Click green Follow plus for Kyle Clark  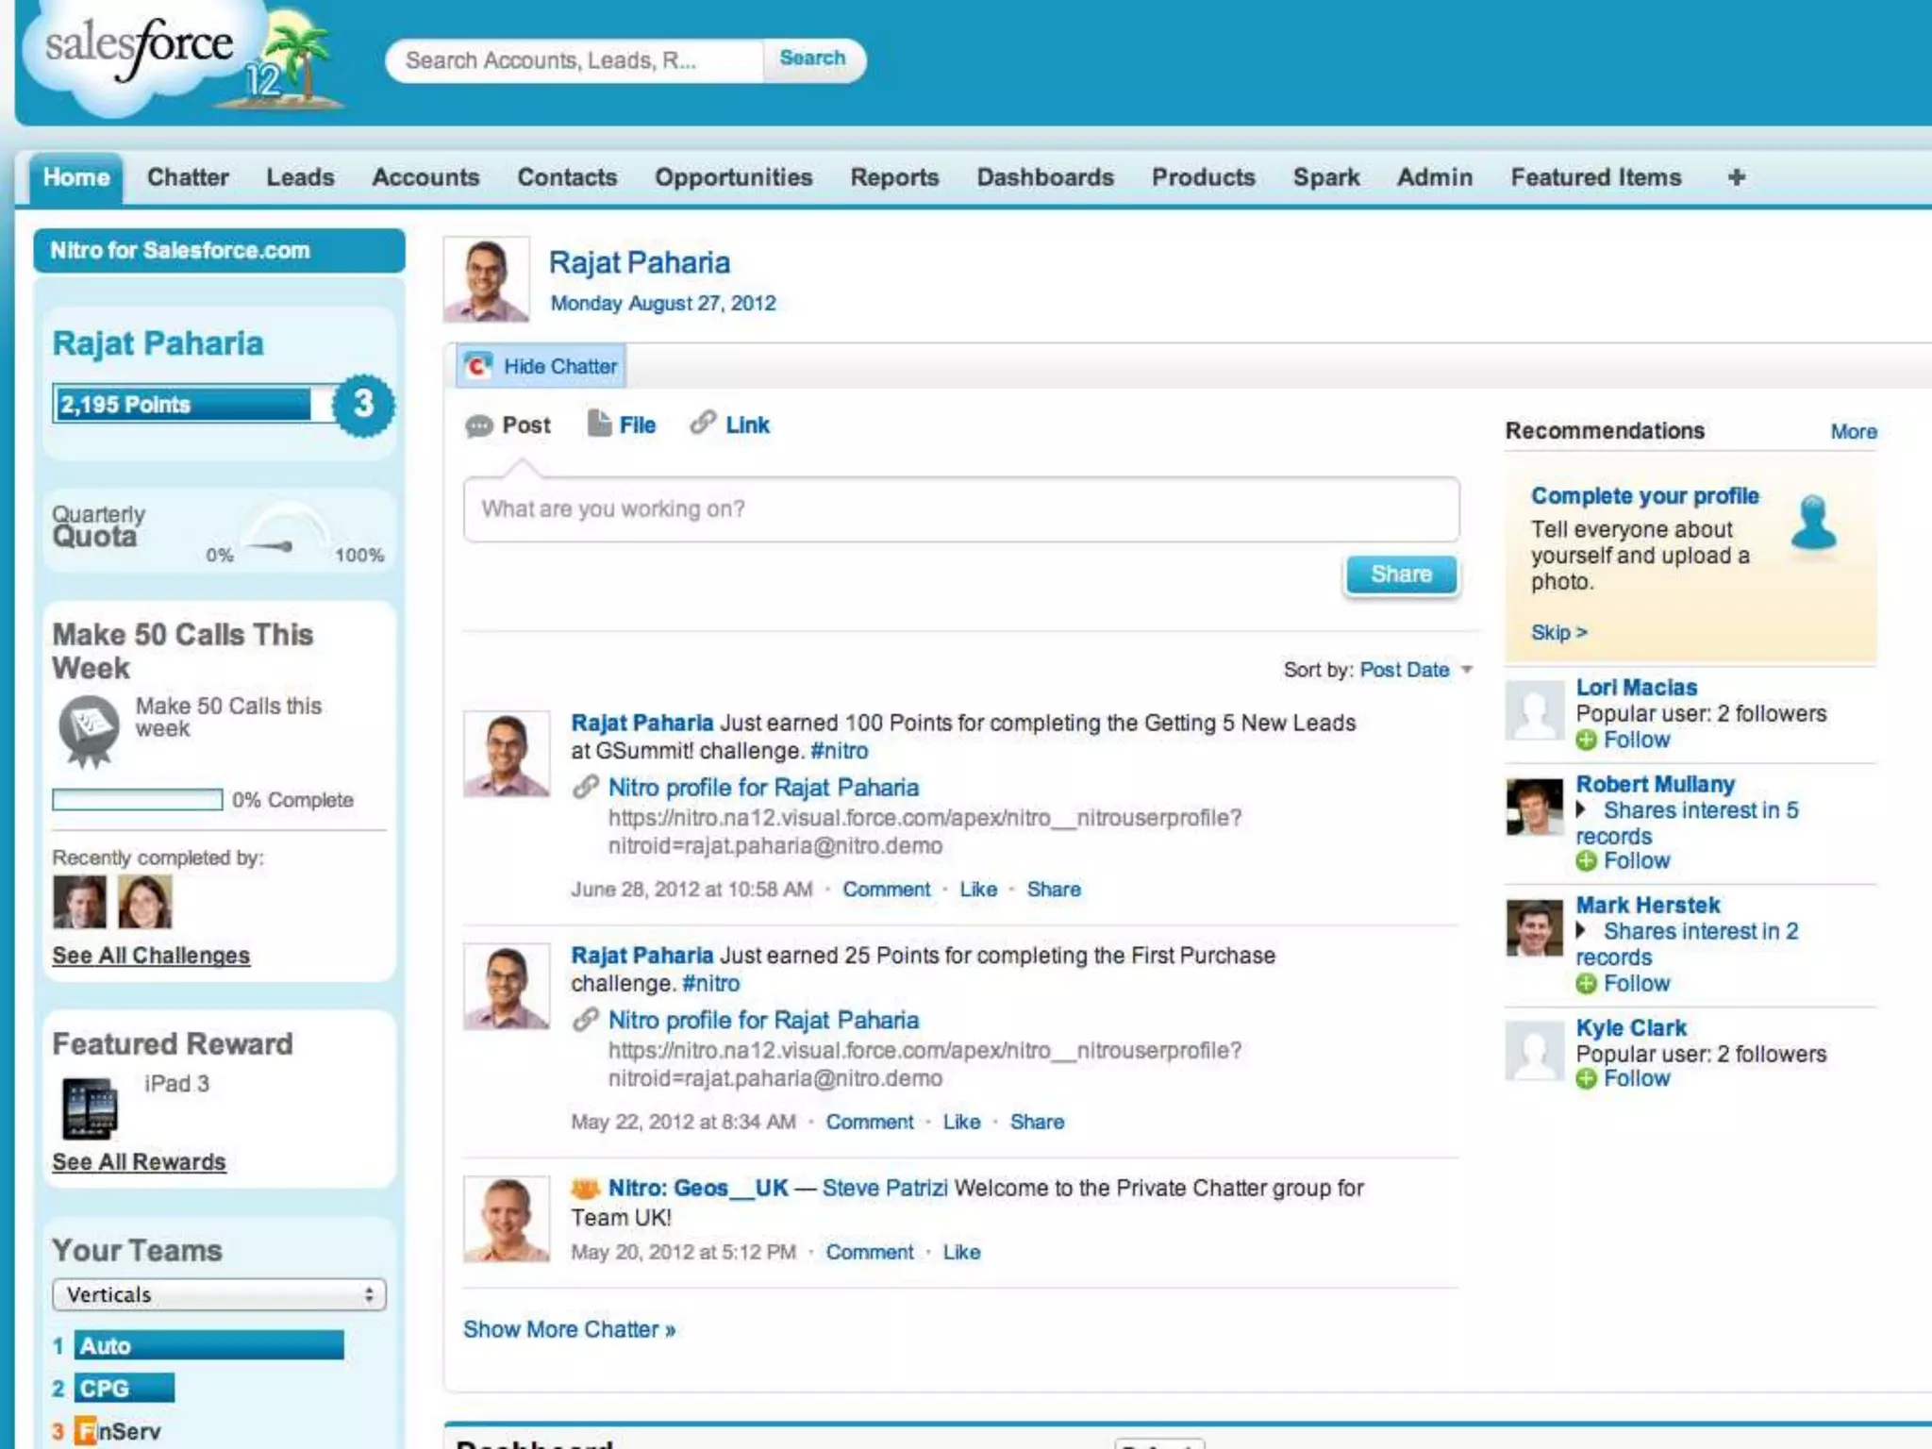coord(1587,1079)
